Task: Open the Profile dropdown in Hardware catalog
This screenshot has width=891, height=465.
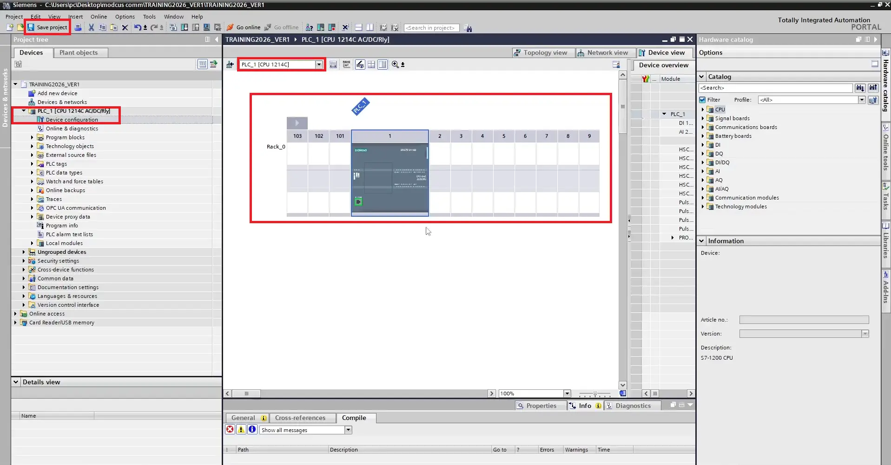Action: 862,99
